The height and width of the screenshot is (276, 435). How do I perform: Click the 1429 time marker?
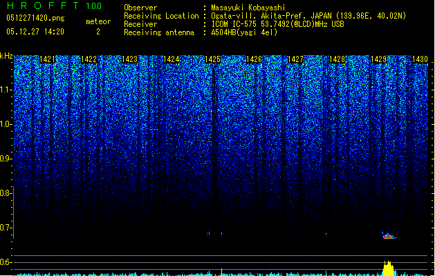point(379,59)
